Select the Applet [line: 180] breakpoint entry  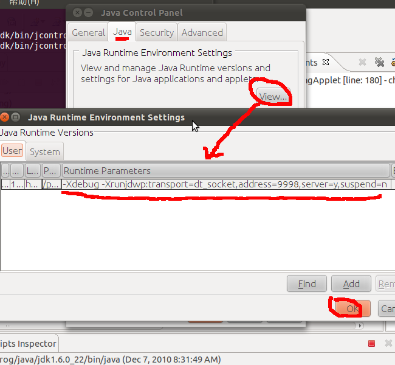coord(351,80)
